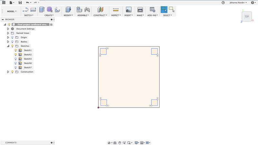
Task: Toggle visibility of Sketch1
Action: [x=15, y=50]
